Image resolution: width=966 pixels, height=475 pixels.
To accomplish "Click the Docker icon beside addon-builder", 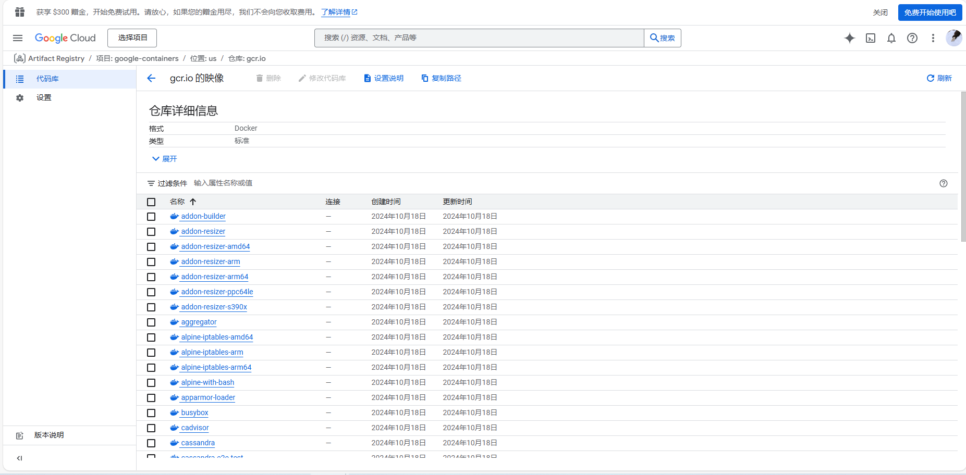I will [175, 216].
